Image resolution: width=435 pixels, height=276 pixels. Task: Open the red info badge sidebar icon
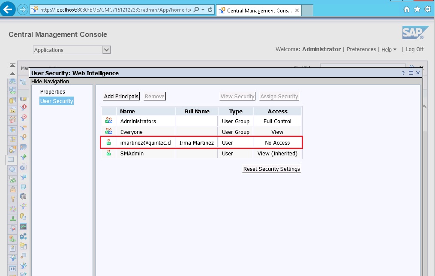coord(23,107)
